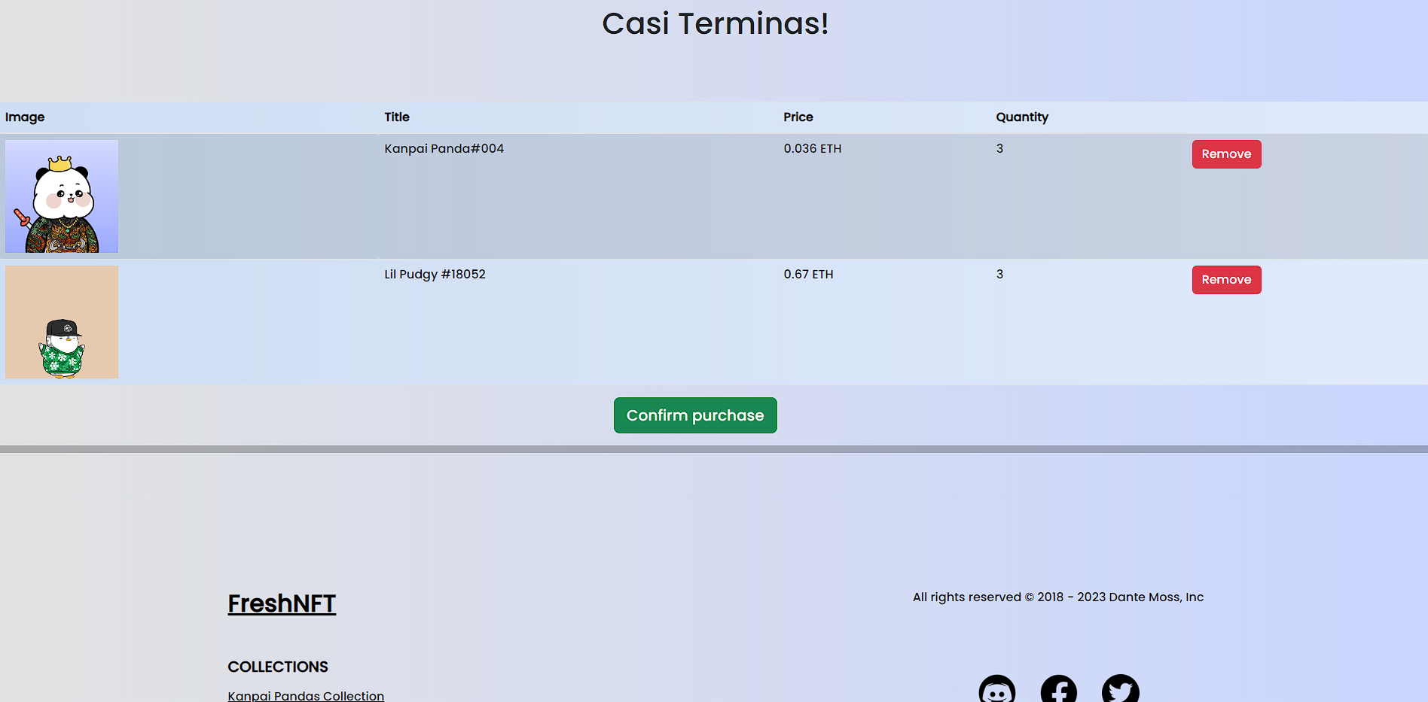Click the Kanpai Panda thumbnail image

(62, 196)
